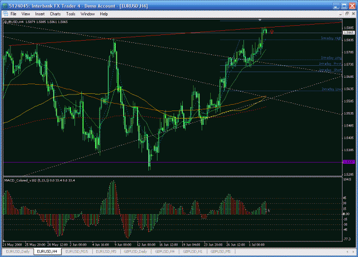This screenshot has width=358, height=257.
Task: Switch to the EURUSD,M15 chart tab
Action: (x=77, y=251)
